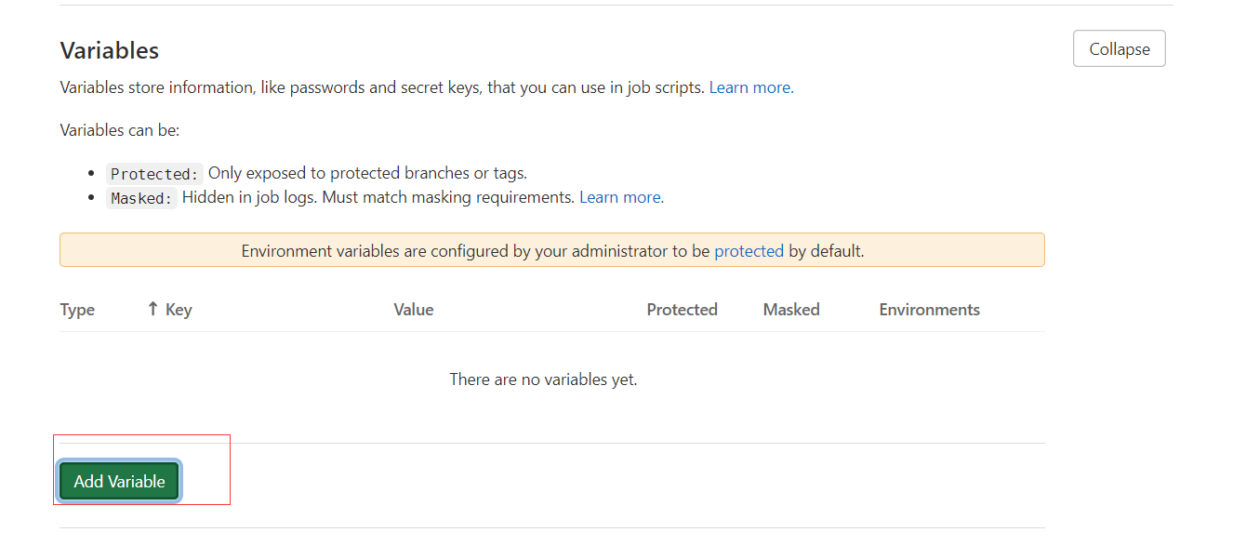1246x559 pixels.
Task: Click the "There are no variables yet" message
Action: [x=543, y=379]
